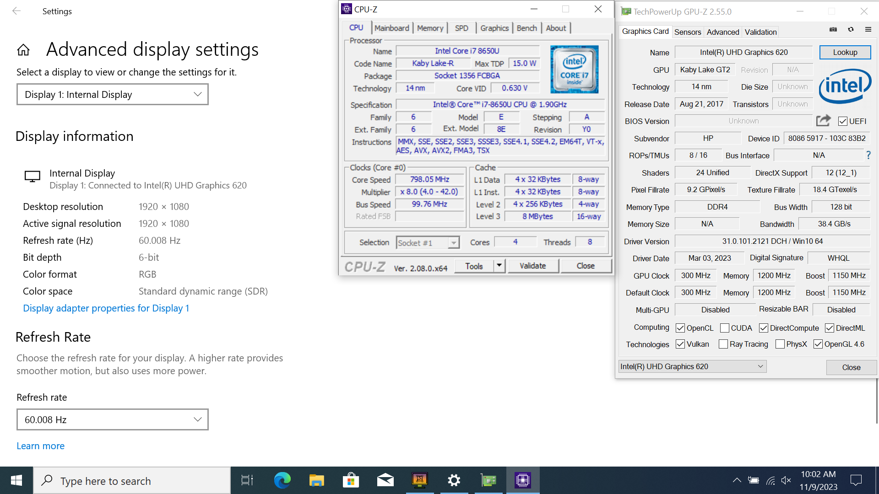The height and width of the screenshot is (494, 879).
Task: Click Close button in GPU-Z
Action: click(x=851, y=367)
